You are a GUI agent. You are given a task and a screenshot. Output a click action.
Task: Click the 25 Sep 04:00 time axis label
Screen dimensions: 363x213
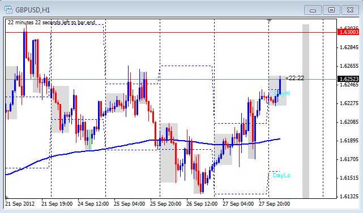(130, 204)
